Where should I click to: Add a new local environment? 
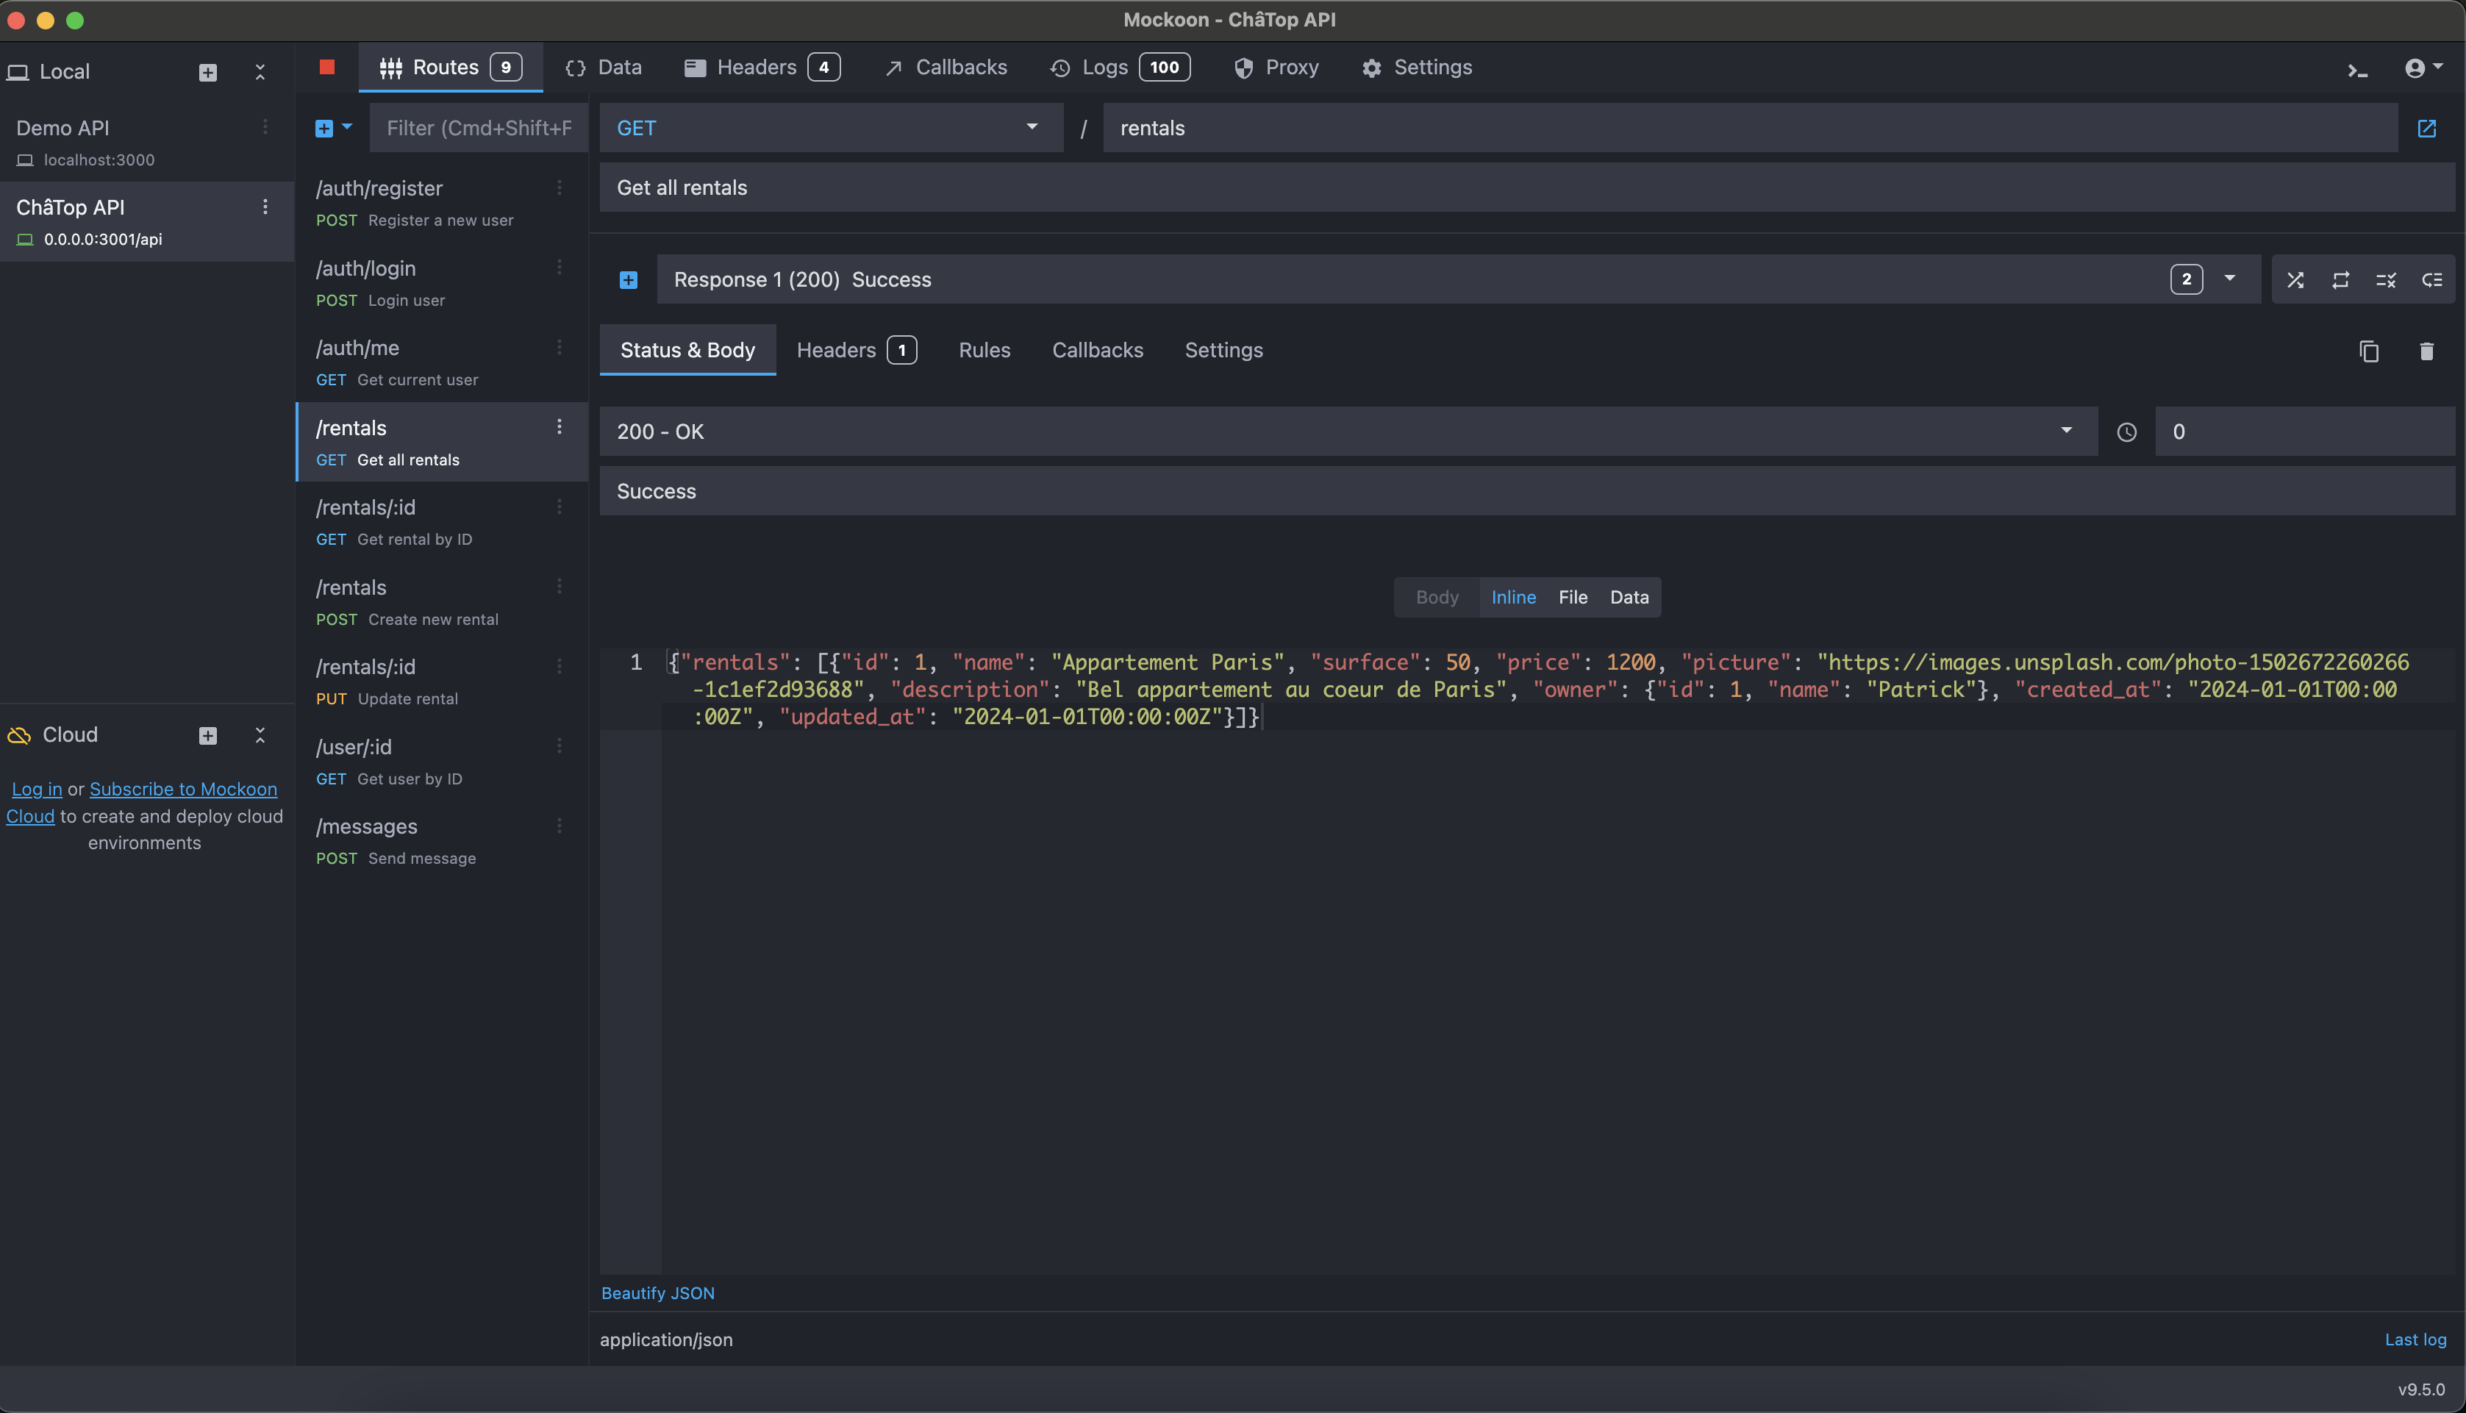[x=207, y=72]
